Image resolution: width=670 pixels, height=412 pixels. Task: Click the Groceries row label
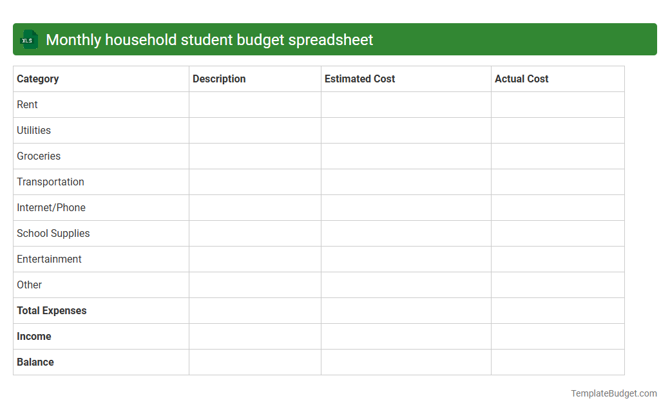(x=39, y=156)
